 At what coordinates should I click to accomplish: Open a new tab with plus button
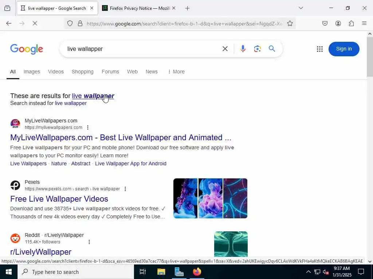pyautogui.click(x=188, y=8)
